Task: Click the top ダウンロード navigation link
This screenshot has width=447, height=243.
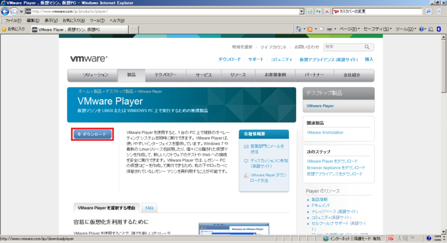Action: (230, 60)
